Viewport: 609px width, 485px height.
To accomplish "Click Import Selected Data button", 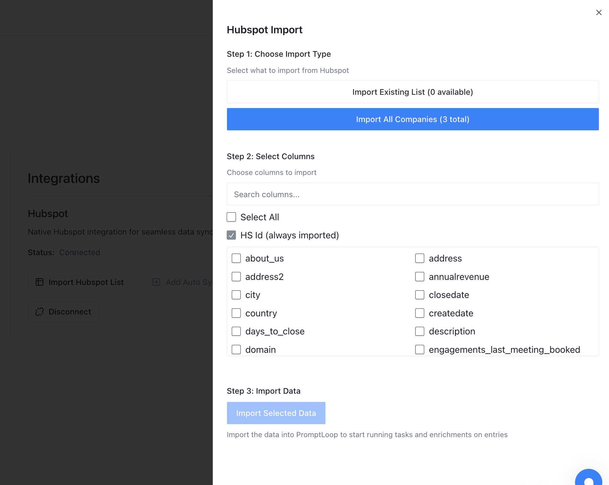I will point(276,413).
